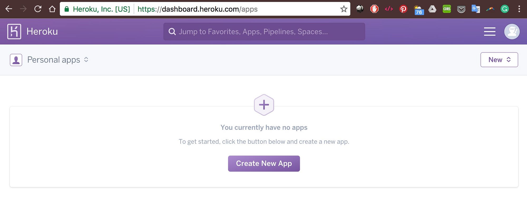Click the Heroku title text link
Screen dimensions: 527x198
tap(42, 32)
